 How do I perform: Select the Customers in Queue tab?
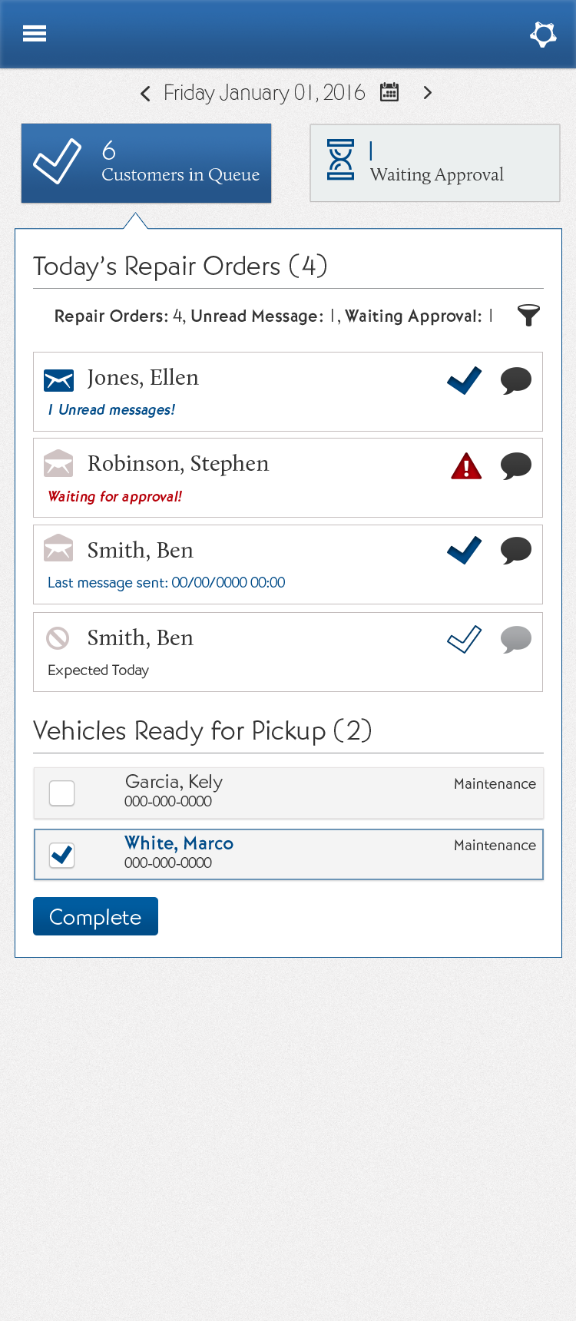click(x=146, y=163)
